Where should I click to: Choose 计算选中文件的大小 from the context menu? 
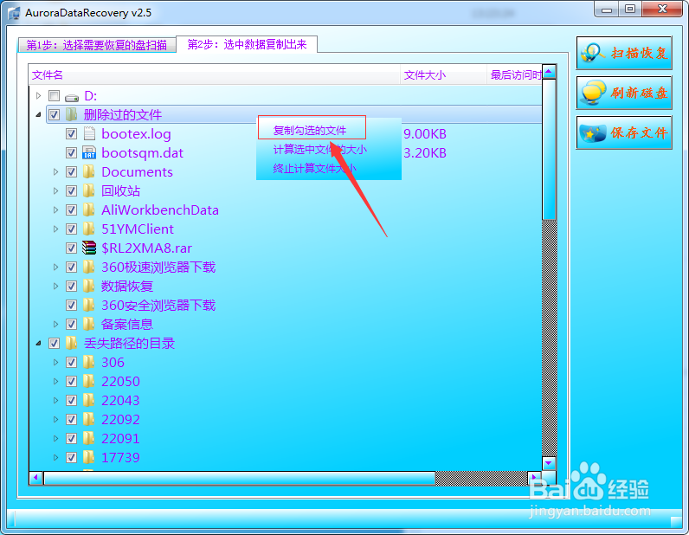tap(320, 150)
